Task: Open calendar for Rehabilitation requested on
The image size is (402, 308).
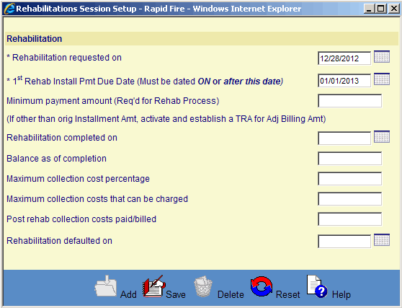Action: point(382,57)
